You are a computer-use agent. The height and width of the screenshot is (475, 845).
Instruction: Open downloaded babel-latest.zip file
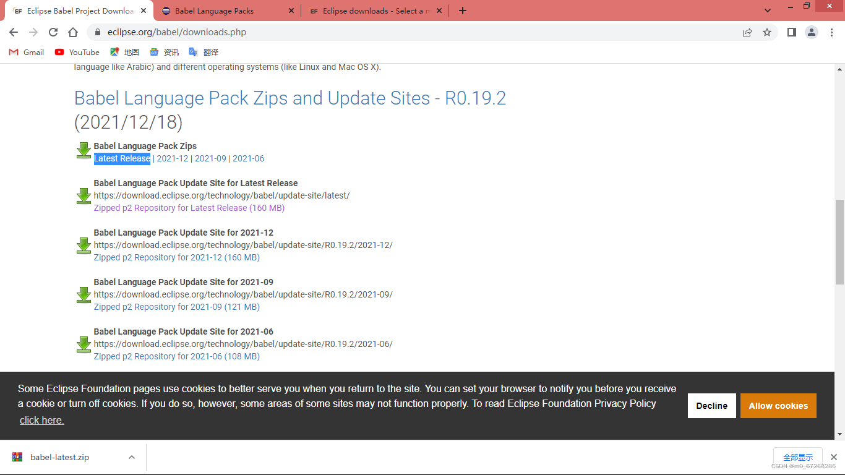coord(59,457)
